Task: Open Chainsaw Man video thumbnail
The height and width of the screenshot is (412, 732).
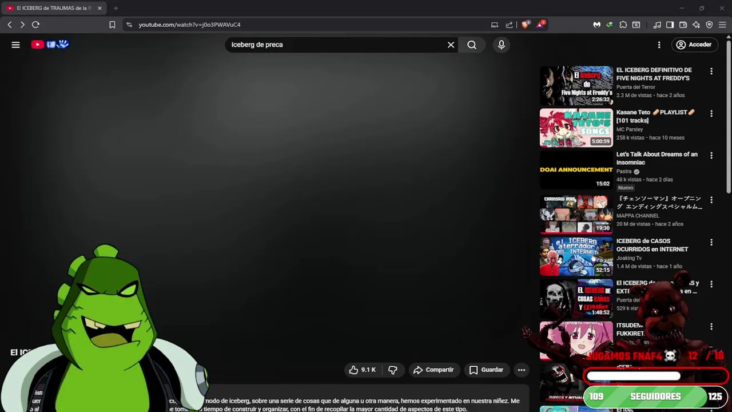Action: tap(576, 214)
